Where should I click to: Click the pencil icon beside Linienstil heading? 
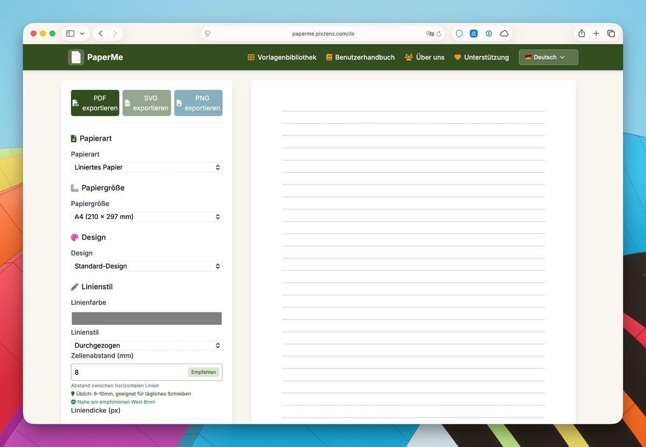click(x=74, y=286)
